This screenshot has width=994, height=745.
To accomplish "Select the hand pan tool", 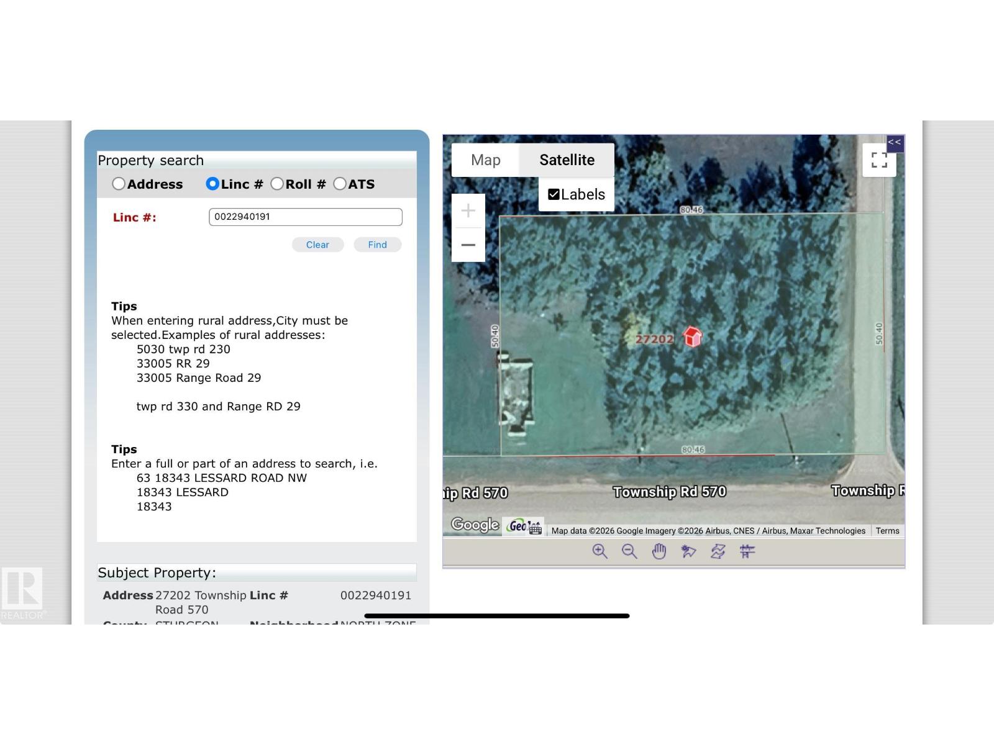I will click(659, 551).
